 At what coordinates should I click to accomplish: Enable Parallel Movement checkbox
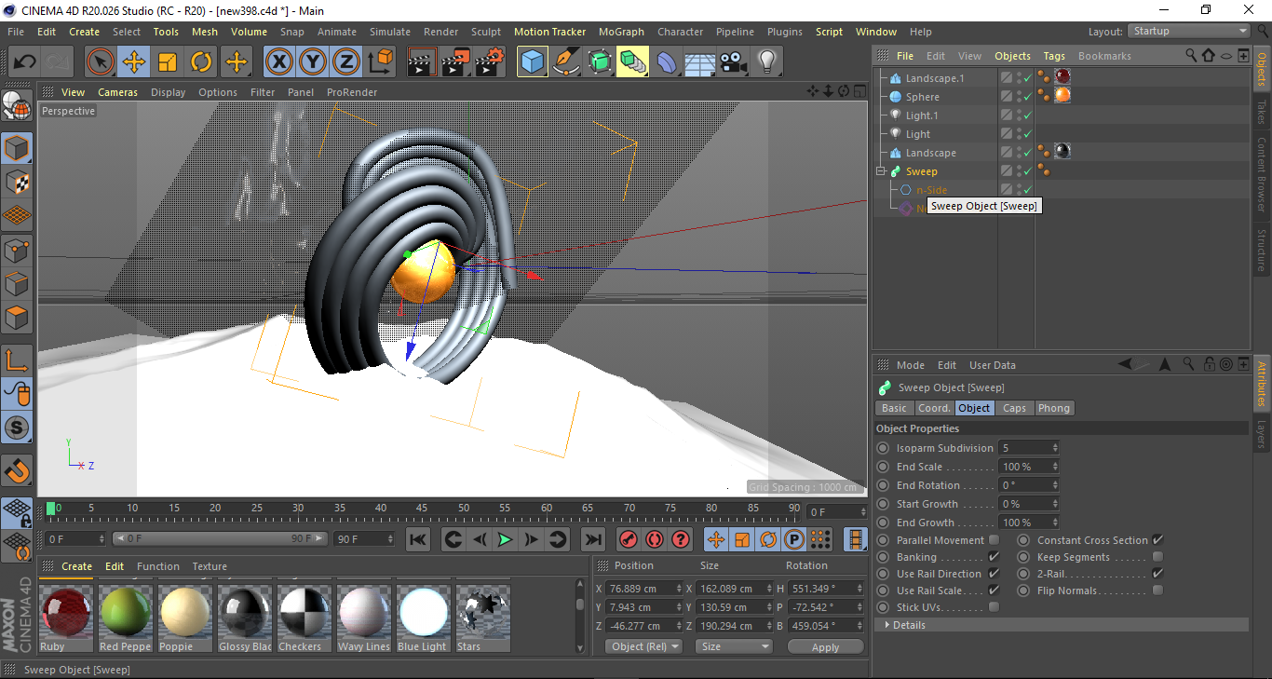tap(994, 540)
